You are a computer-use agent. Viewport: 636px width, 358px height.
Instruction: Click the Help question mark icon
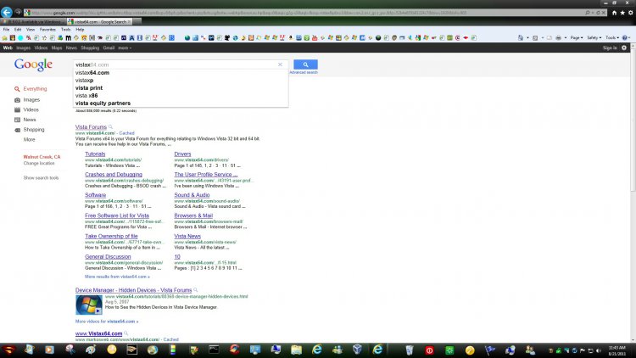click(625, 37)
